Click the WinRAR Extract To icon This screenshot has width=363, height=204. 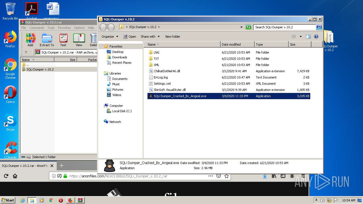click(47, 40)
